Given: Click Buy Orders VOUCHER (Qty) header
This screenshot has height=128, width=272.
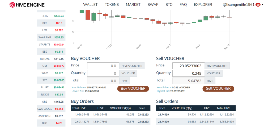Looking at the screenshot, I should (x=120, y=108).
